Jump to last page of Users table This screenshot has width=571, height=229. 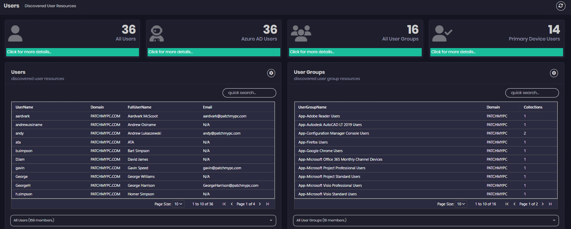[268, 204]
